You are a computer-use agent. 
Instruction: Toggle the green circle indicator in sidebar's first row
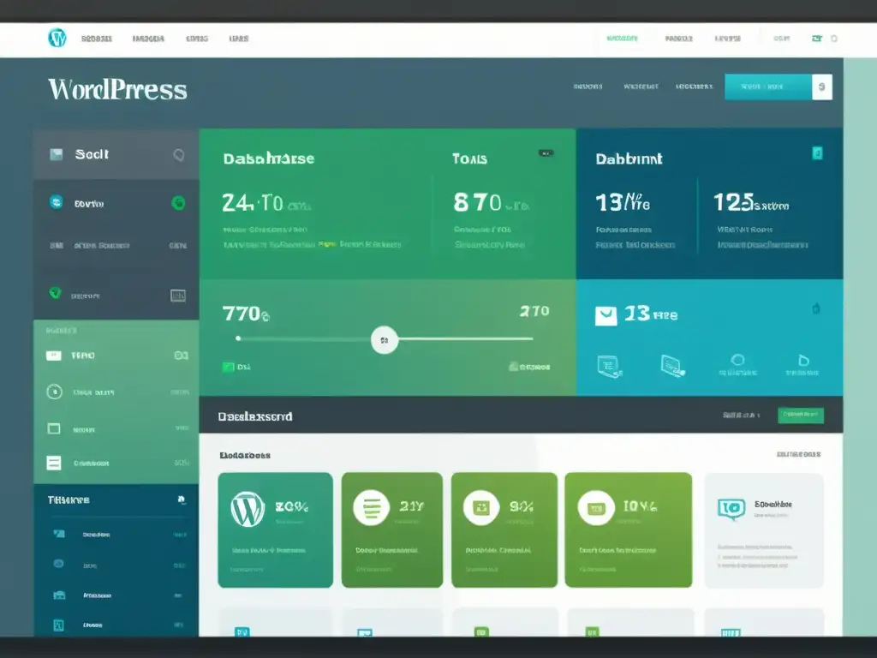[x=178, y=203]
